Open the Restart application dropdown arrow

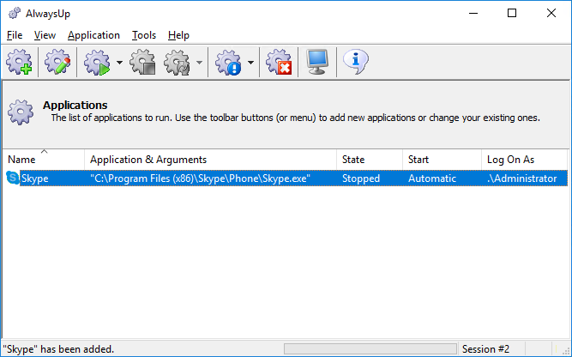[199, 63]
